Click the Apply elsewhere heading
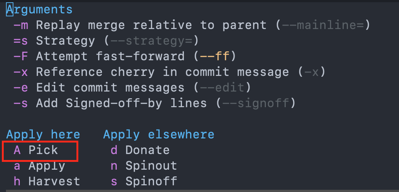399x192 pixels. point(158,135)
